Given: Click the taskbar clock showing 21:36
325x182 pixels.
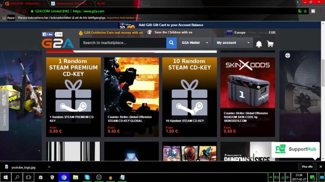Looking at the screenshot, I should [x=299, y=177].
